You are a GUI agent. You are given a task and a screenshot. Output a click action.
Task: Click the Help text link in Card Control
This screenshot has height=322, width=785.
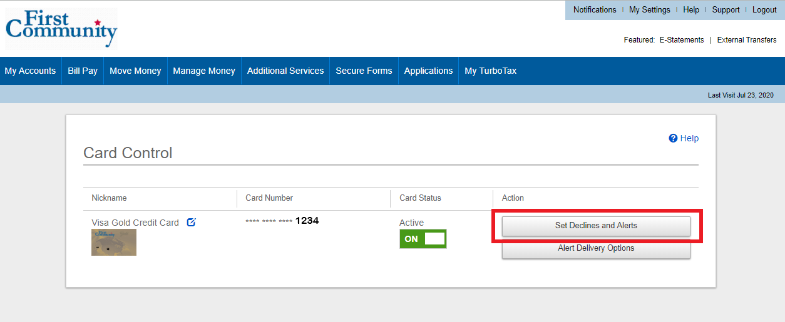[x=689, y=138]
